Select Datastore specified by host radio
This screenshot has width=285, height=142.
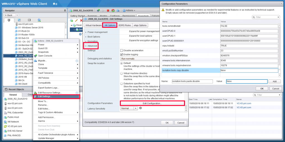tap(121, 84)
